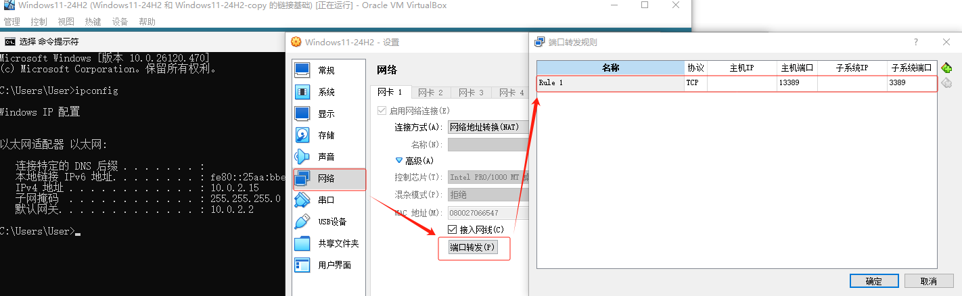The width and height of the screenshot is (962, 296).
Task: Click 10.0.2.15 IPv4 address in cmd
Action: click(234, 188)
